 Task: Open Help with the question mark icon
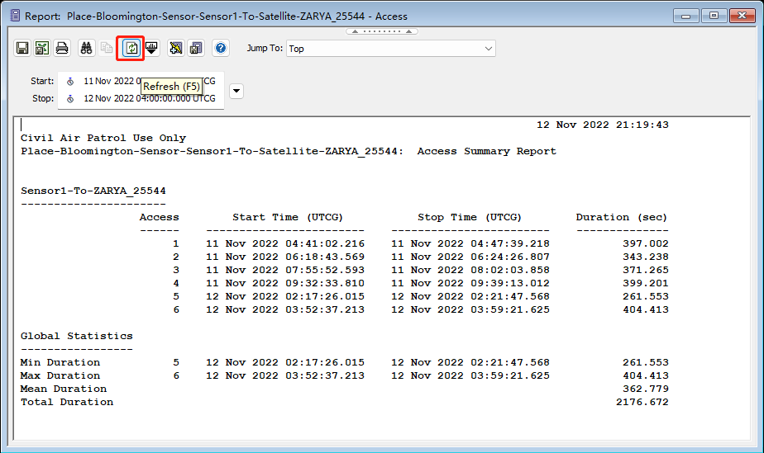click(x=221, y=49)
